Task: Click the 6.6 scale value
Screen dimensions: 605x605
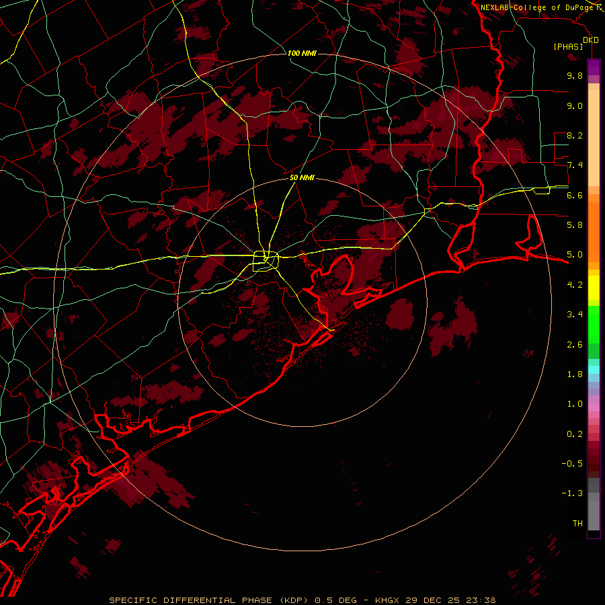Action: [x=575, y=195]
